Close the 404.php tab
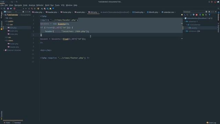The width and height of the screenshot is (220, 124). pyautogui.click(x=98, y=12)
